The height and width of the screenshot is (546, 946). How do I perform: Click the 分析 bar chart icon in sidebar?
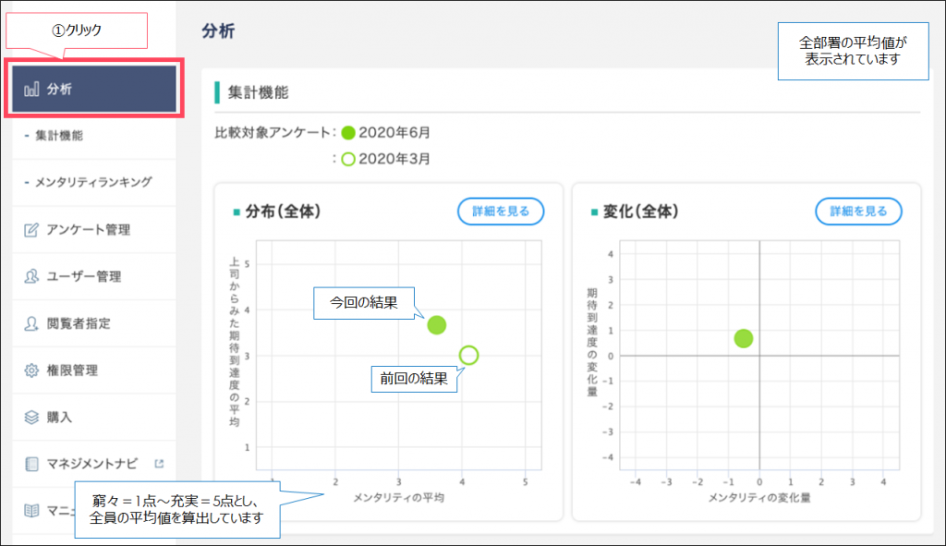click(31, 90)
